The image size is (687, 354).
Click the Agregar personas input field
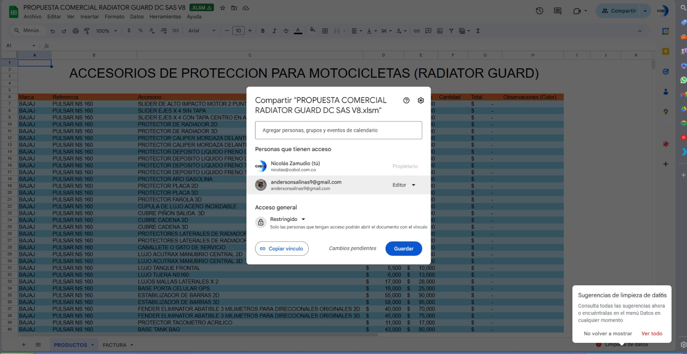tap(338, 130)
